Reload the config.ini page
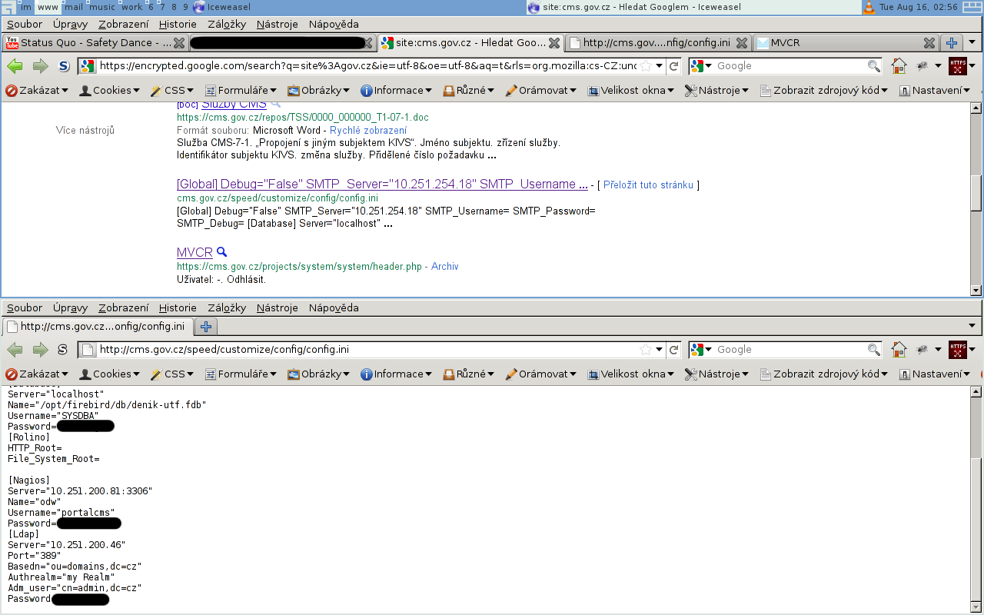The image size is (984, 615). coord(673,350)
